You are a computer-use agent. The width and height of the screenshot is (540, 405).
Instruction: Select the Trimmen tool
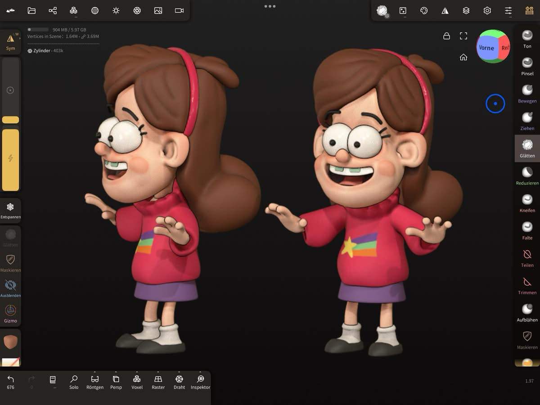pyautogui.click(x=527, y=285)
